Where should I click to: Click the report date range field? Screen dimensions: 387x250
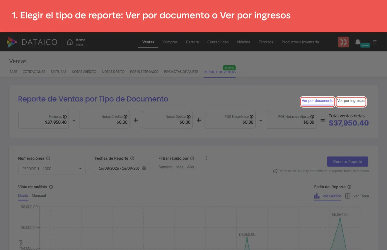click(122, 168)
